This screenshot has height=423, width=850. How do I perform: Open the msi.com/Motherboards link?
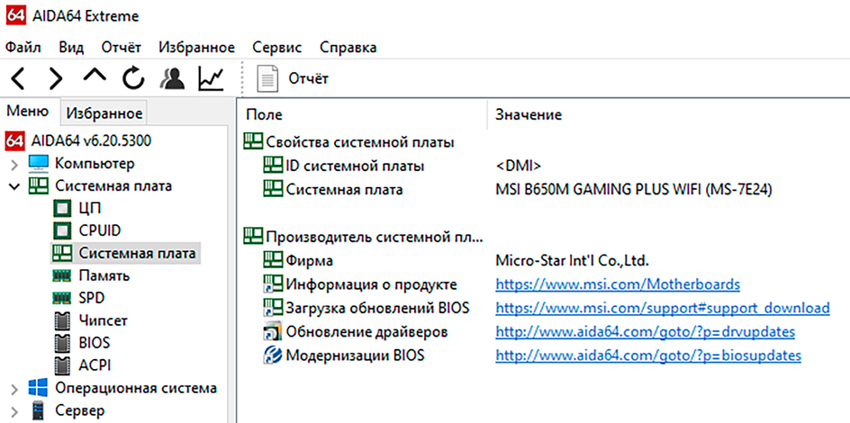click(x=618, y=284)
